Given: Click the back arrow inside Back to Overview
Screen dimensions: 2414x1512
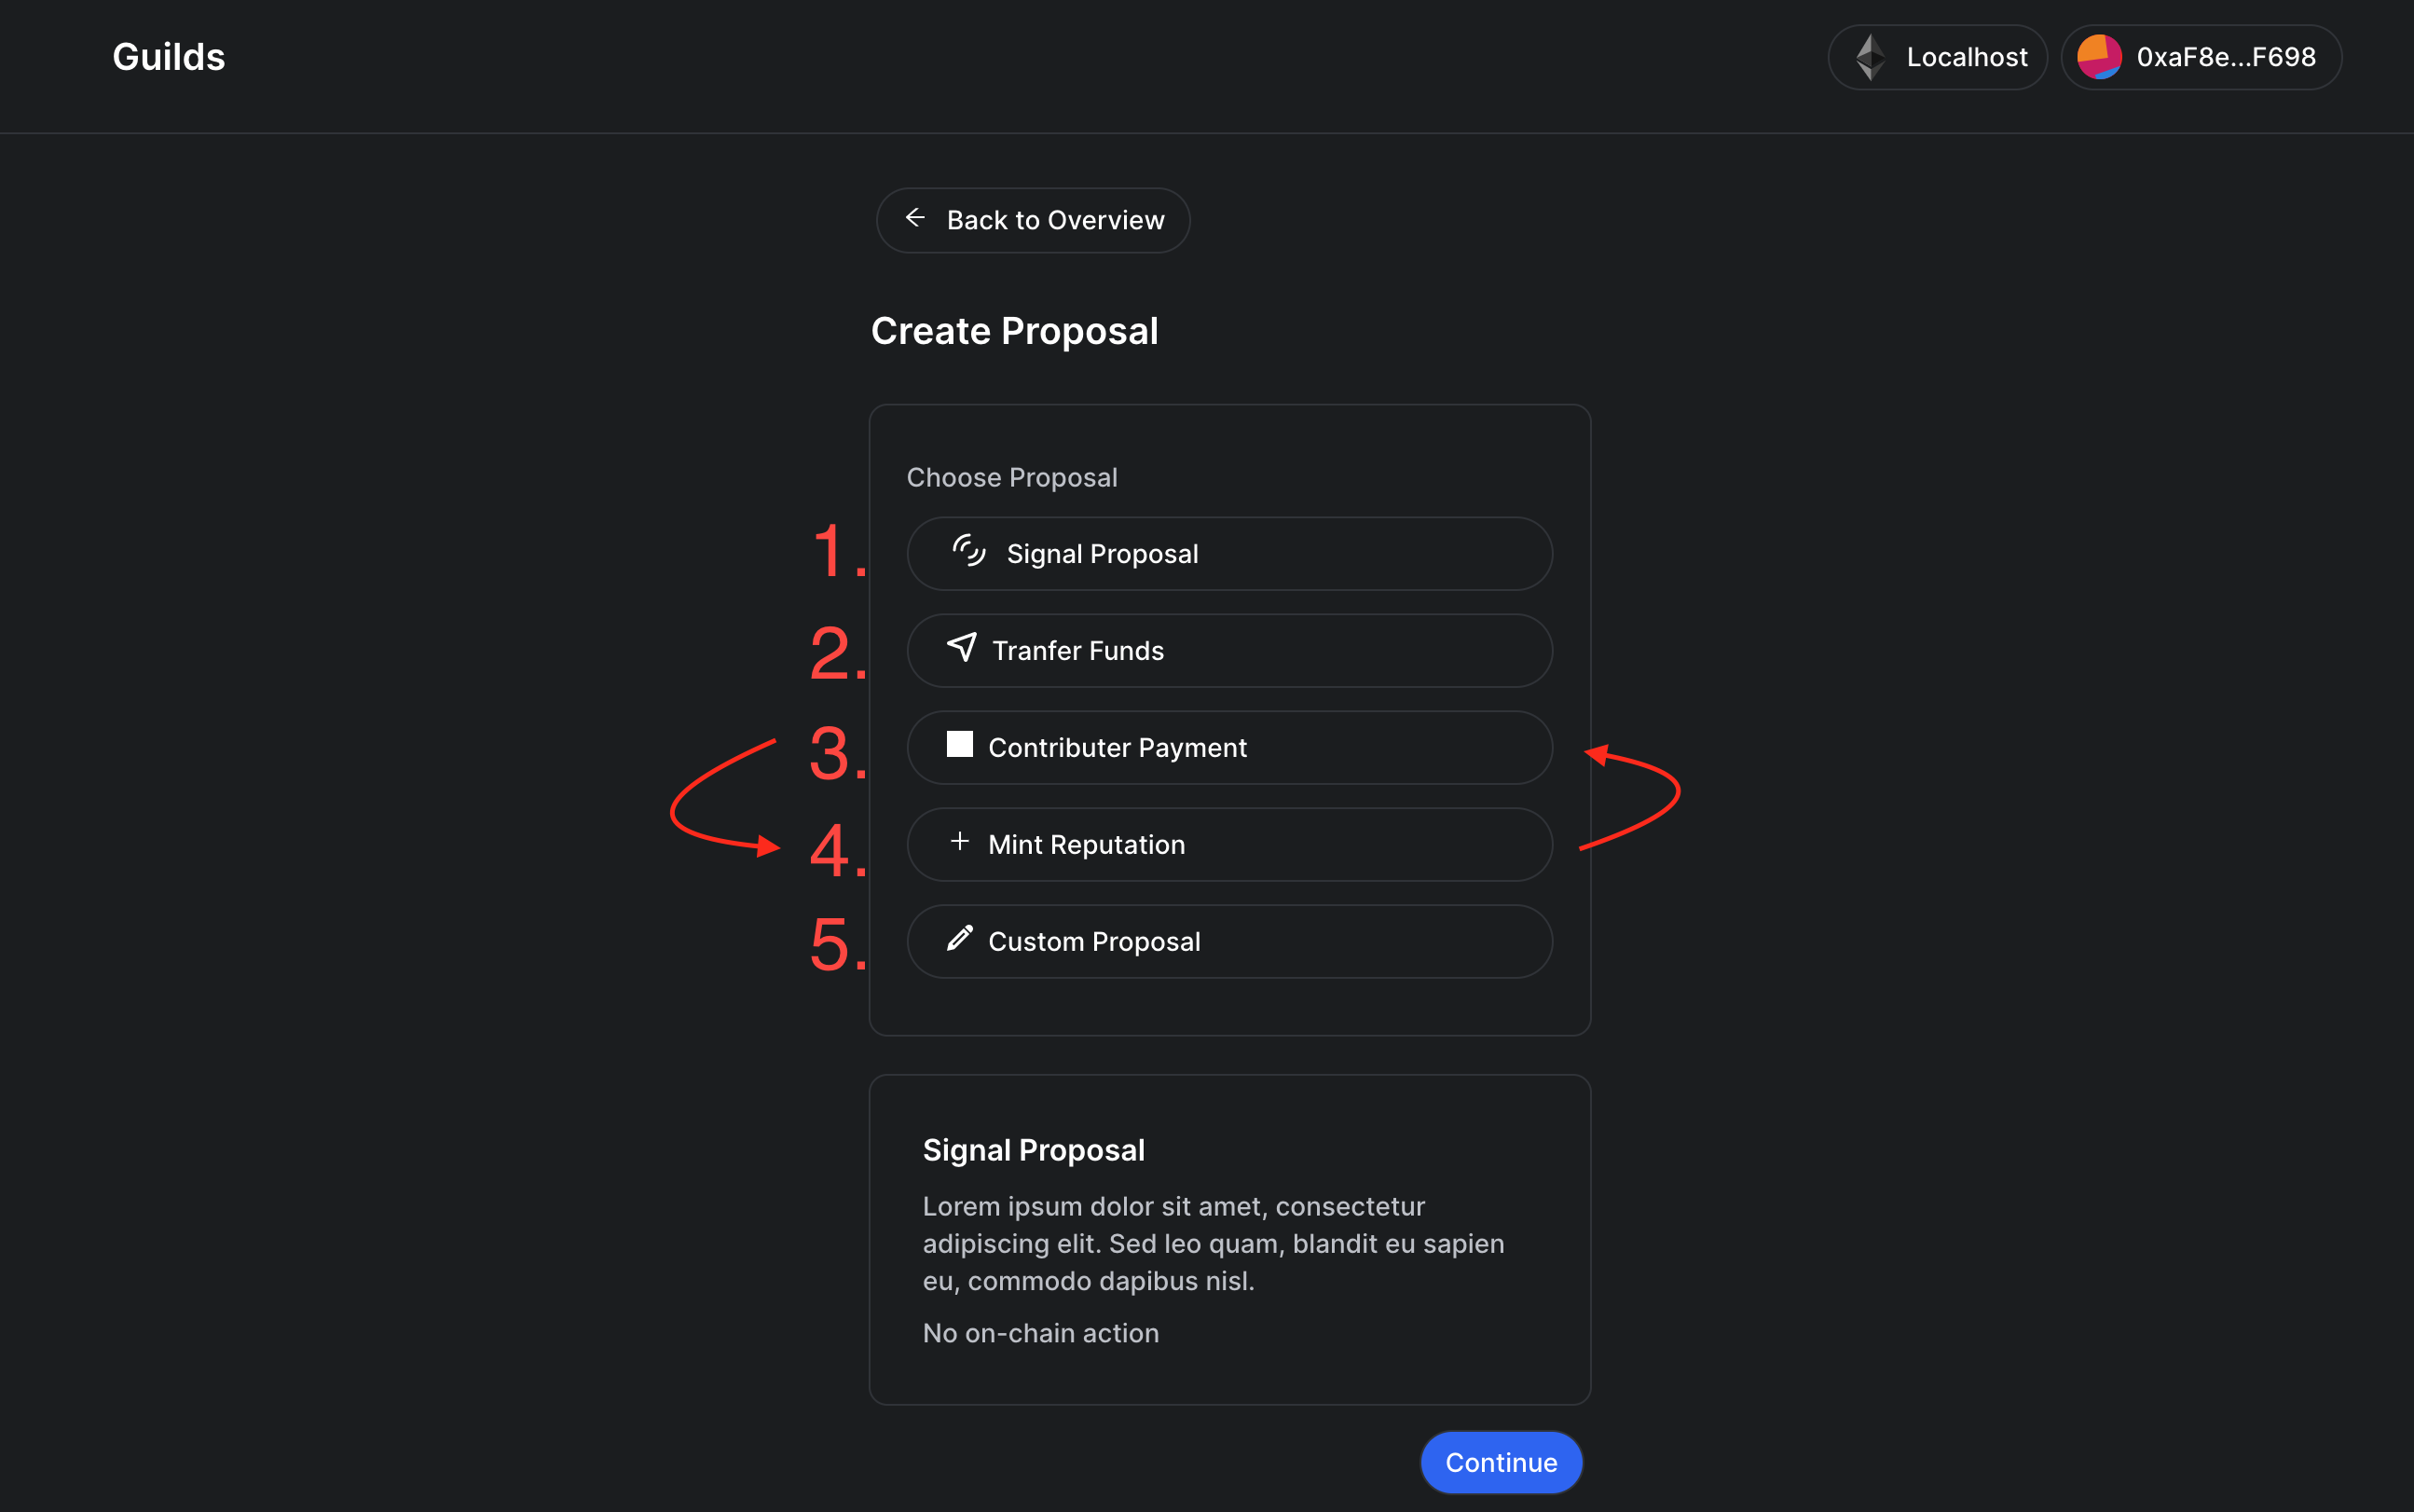Looking at the screenshot, I should [x=915, y=219].
